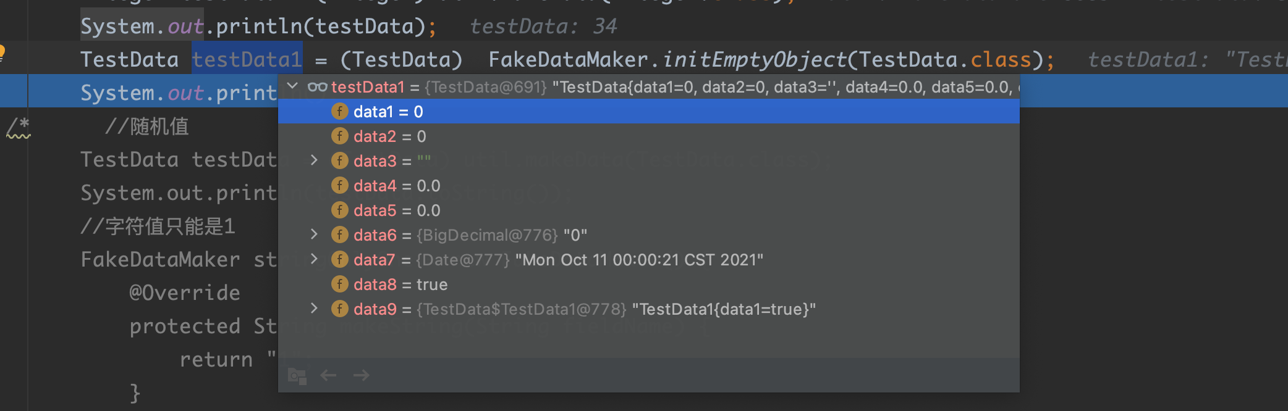Click the highlighted testData1 variable in code
The image size is (1288, 411).
(247, 59)
